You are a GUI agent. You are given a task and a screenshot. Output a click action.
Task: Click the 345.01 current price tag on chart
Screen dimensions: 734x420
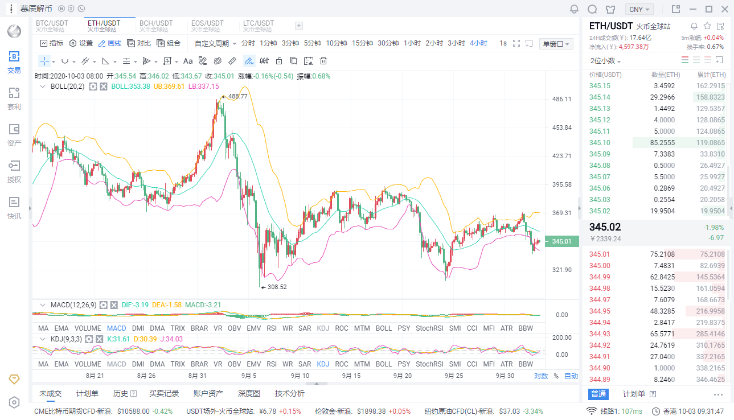tap(561, 241)
